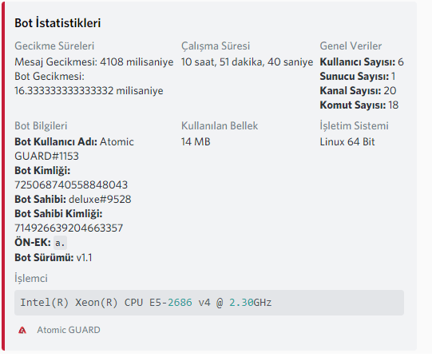Click the 'Genel Veriler' heading
This screenshot has height=361, width=432.
(351, 46)
